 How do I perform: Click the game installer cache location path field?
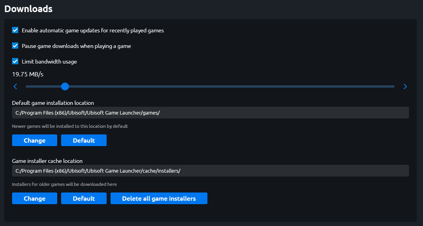210,170
